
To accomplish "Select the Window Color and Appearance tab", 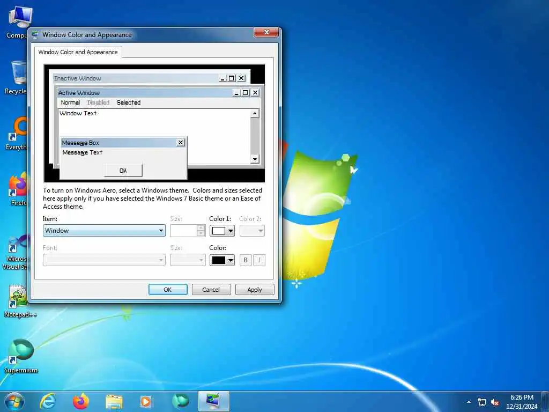I will coord(78,52).
